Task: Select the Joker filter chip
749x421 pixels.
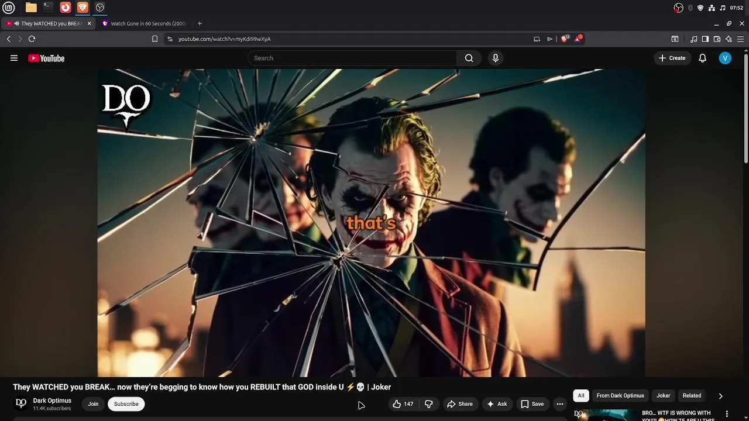Action: 663,396
